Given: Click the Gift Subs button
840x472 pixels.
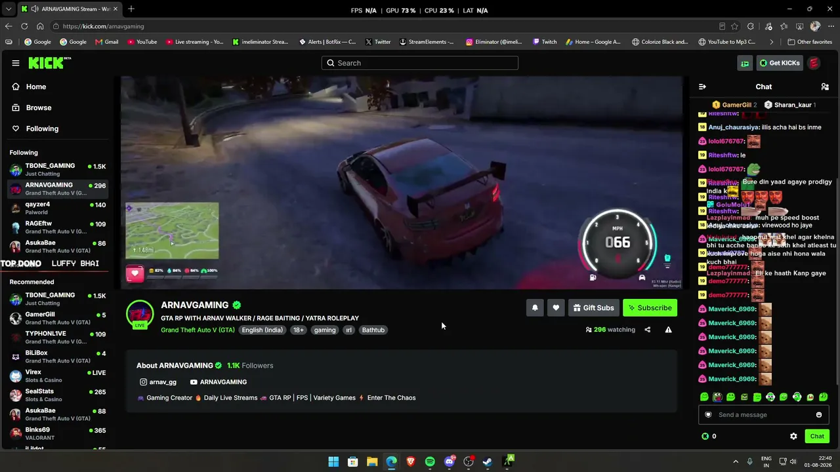Looking at the screenshot, I should [x=593, y=308].
